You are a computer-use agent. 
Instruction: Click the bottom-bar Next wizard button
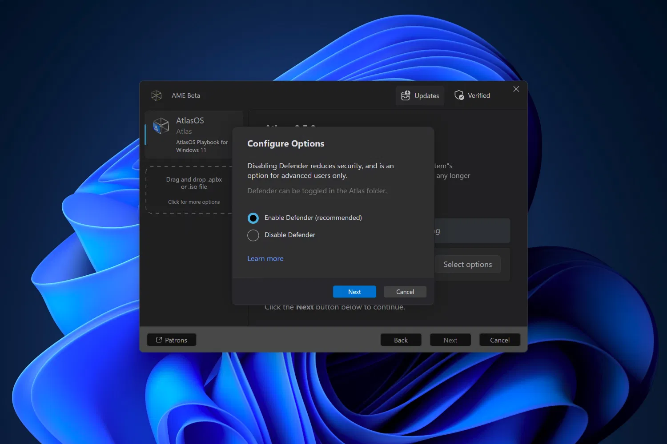(x=450, y=340)
